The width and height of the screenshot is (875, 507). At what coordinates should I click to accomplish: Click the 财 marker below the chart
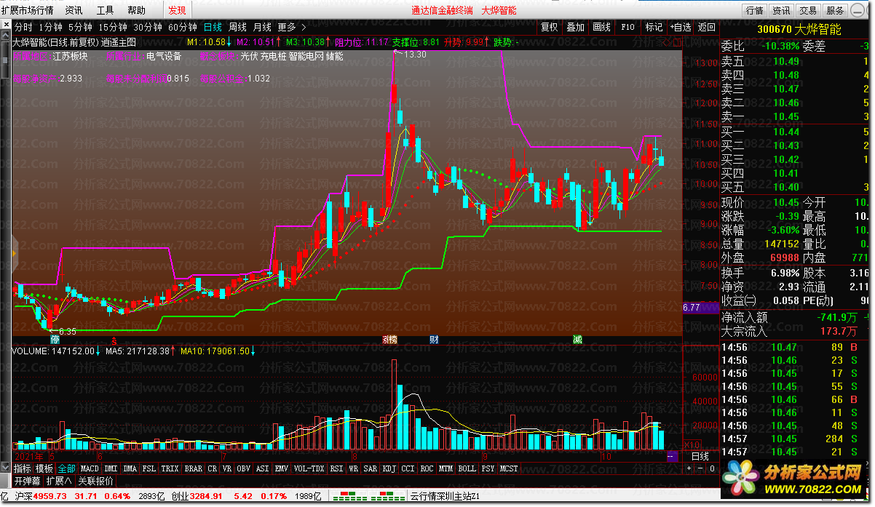click(434, 340)
